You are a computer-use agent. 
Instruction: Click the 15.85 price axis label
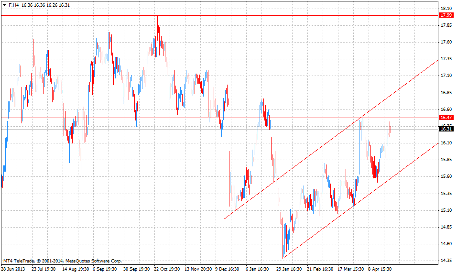click(x=446, y=160)
